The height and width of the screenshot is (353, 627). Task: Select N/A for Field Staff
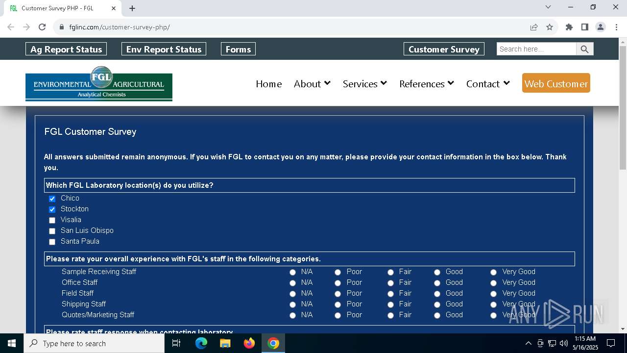[292, 294]
